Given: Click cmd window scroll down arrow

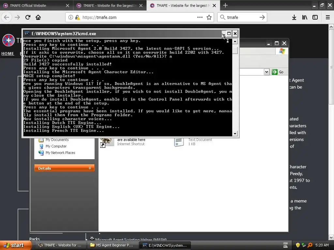Looking at the screenshot, I should click(x=235, y=134).
